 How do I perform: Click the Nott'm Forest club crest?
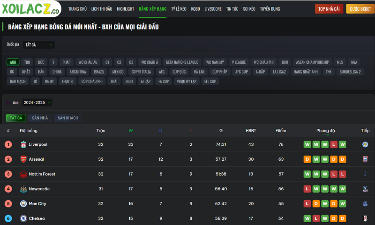click(x=23, y=174)
